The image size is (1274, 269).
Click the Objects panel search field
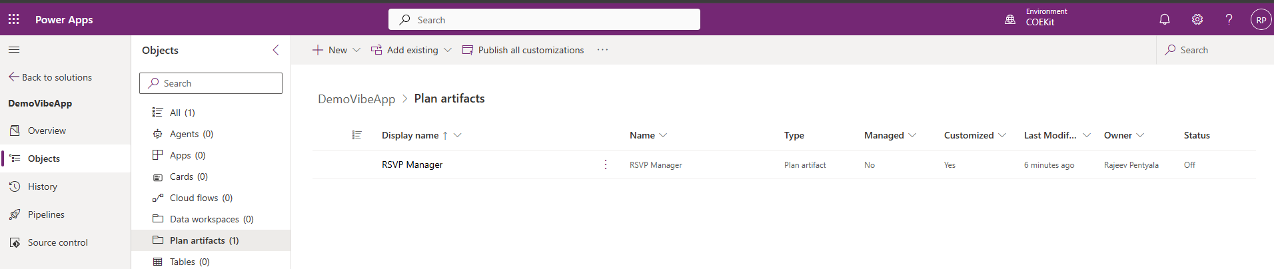click(211, 83)
